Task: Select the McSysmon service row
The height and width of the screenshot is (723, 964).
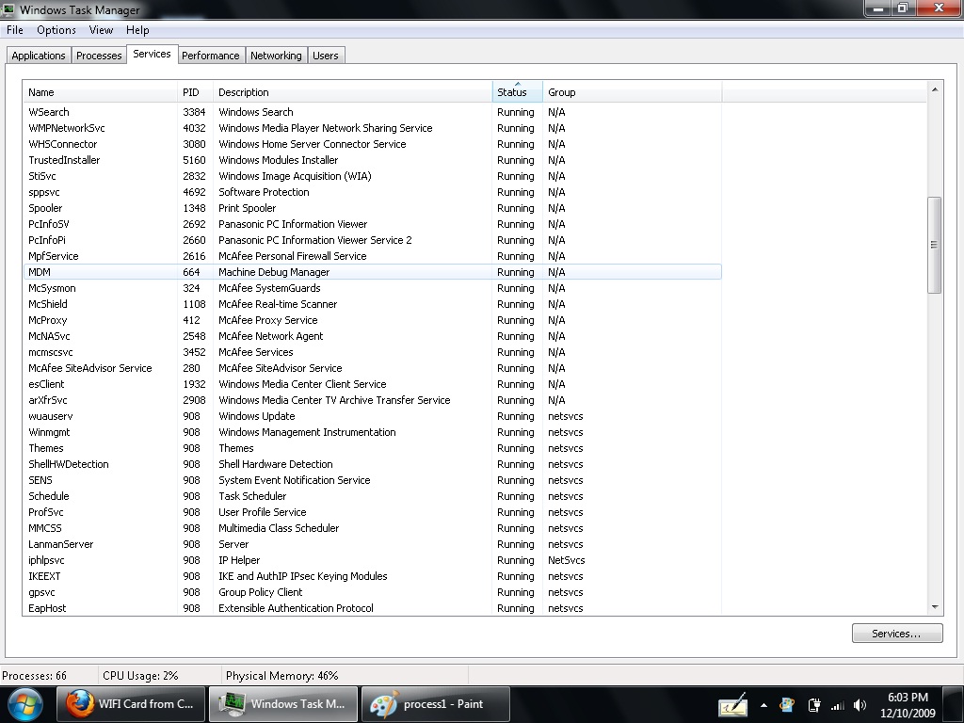Action: click(372, 288)
